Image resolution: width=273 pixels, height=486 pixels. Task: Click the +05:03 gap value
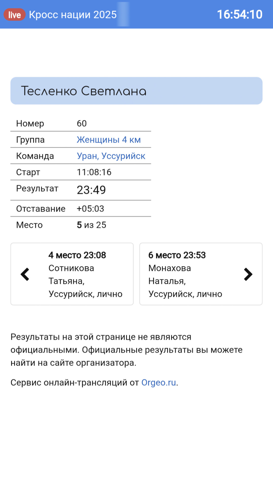click(91, 209)
